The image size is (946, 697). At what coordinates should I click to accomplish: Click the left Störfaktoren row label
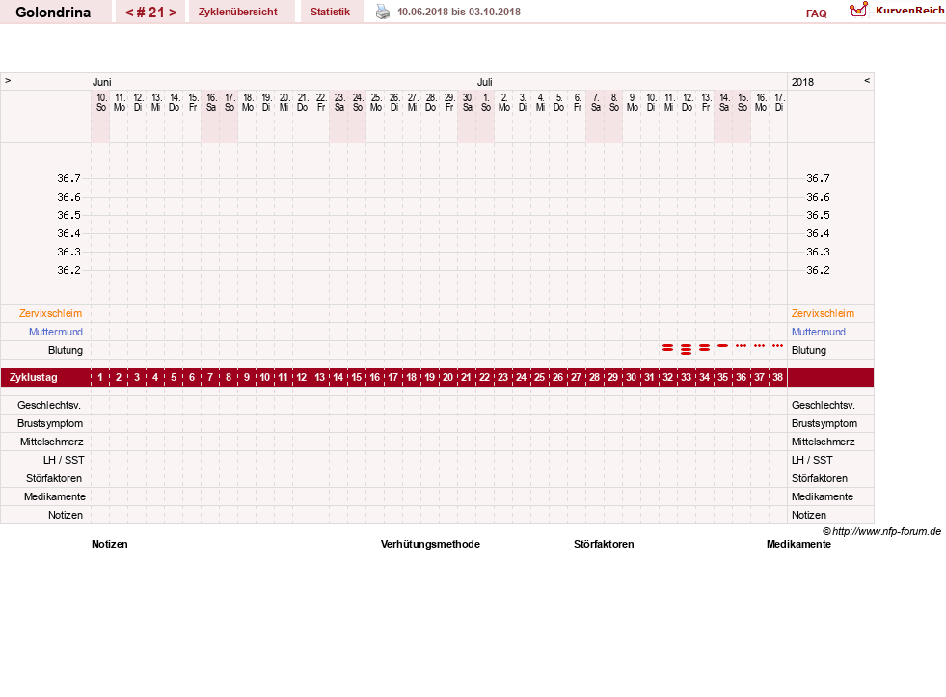coord(54,478)
